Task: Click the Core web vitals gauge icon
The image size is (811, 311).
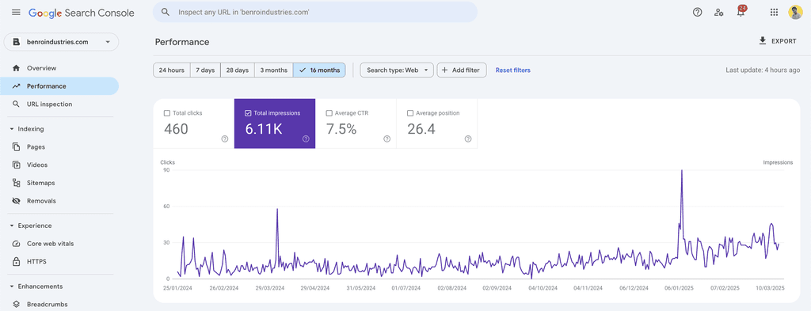Action: (x=16, y=244)
